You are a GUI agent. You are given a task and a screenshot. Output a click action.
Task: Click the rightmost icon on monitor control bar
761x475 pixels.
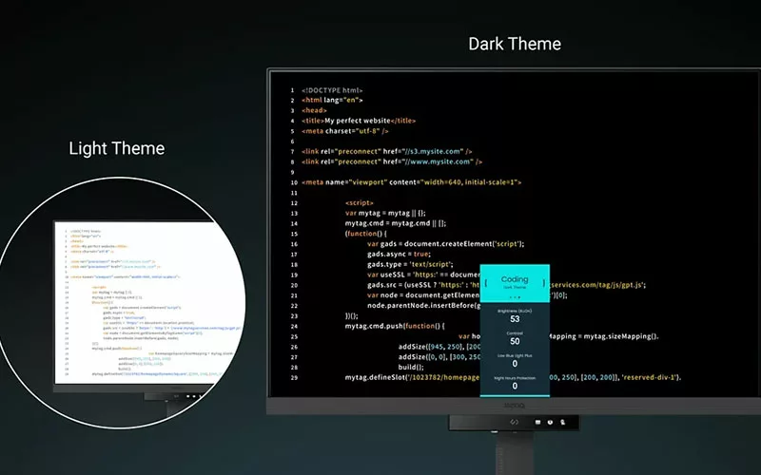point(562,421)
